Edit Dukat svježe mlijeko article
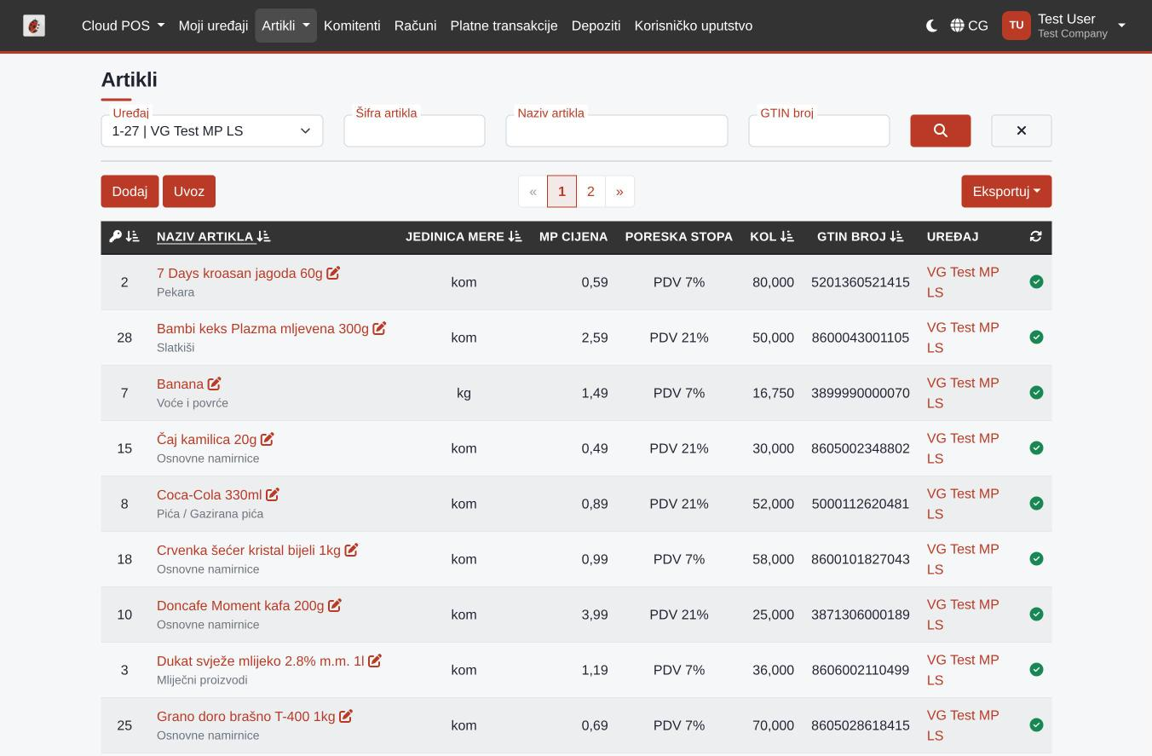 click(374, 661)
